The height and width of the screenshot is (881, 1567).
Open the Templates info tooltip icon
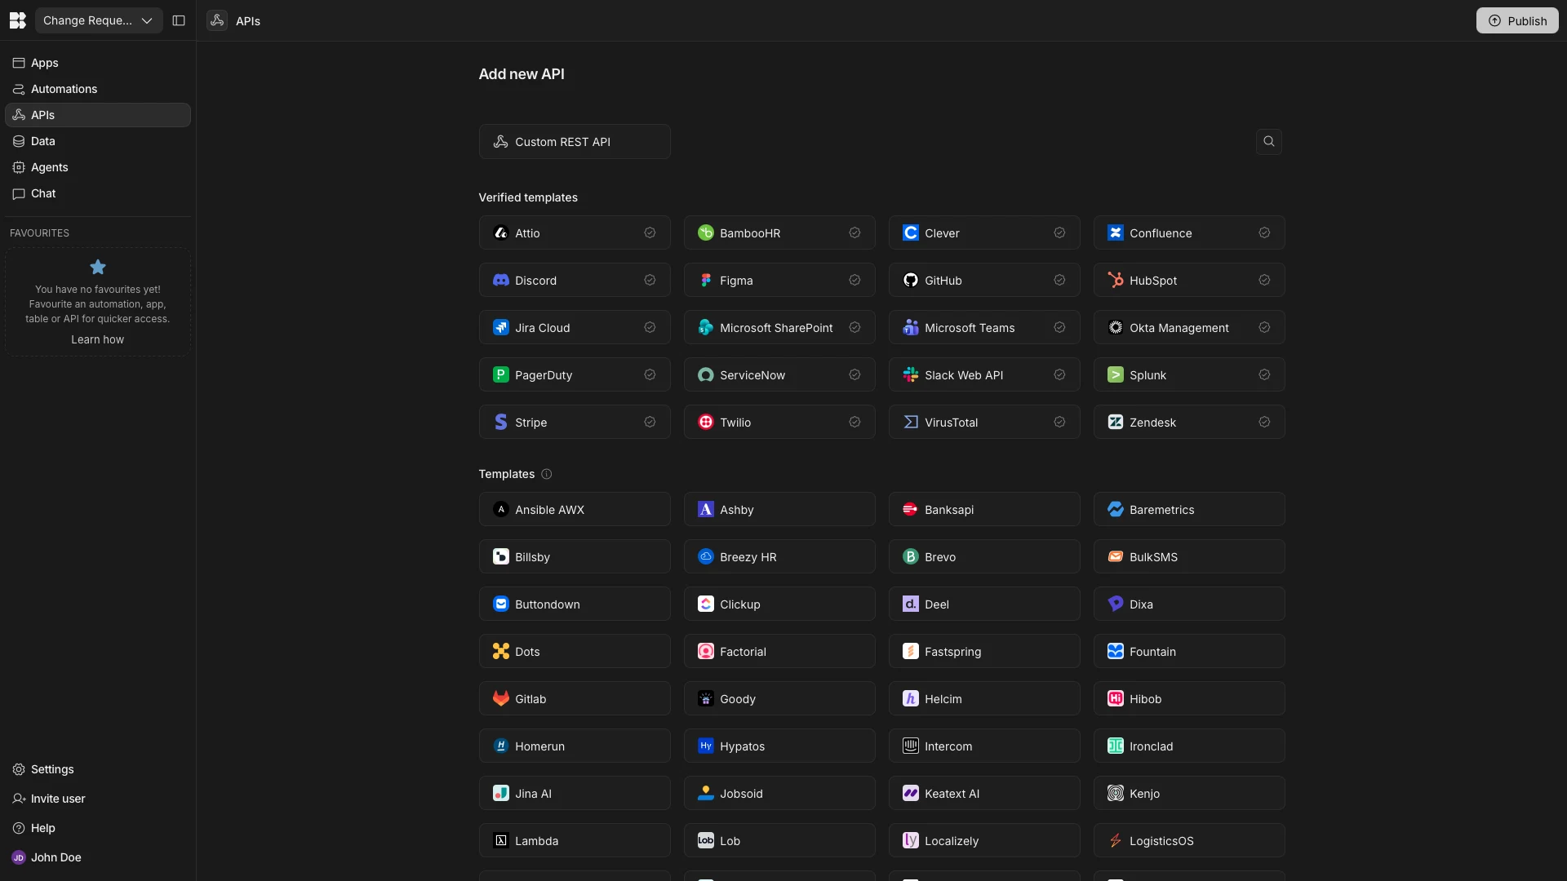click(x=546, y=474)
